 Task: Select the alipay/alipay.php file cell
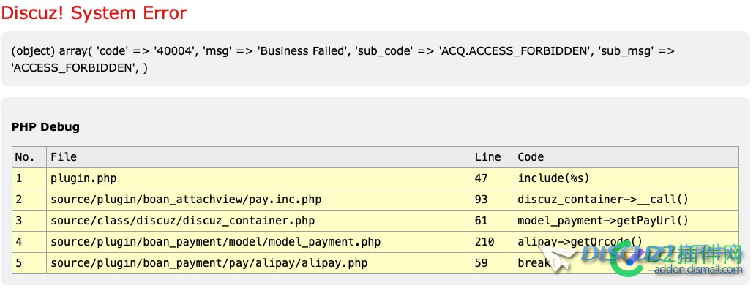(x=258, y=263)
